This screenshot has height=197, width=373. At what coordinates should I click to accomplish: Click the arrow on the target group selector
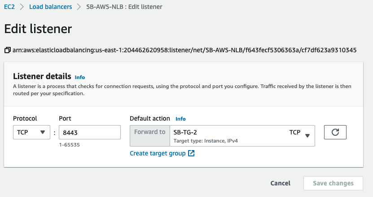tap(307, 135)
